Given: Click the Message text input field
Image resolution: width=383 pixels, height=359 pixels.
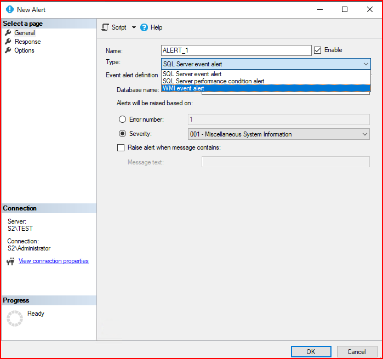Looking at the screenshot, I should pos(285,162).
